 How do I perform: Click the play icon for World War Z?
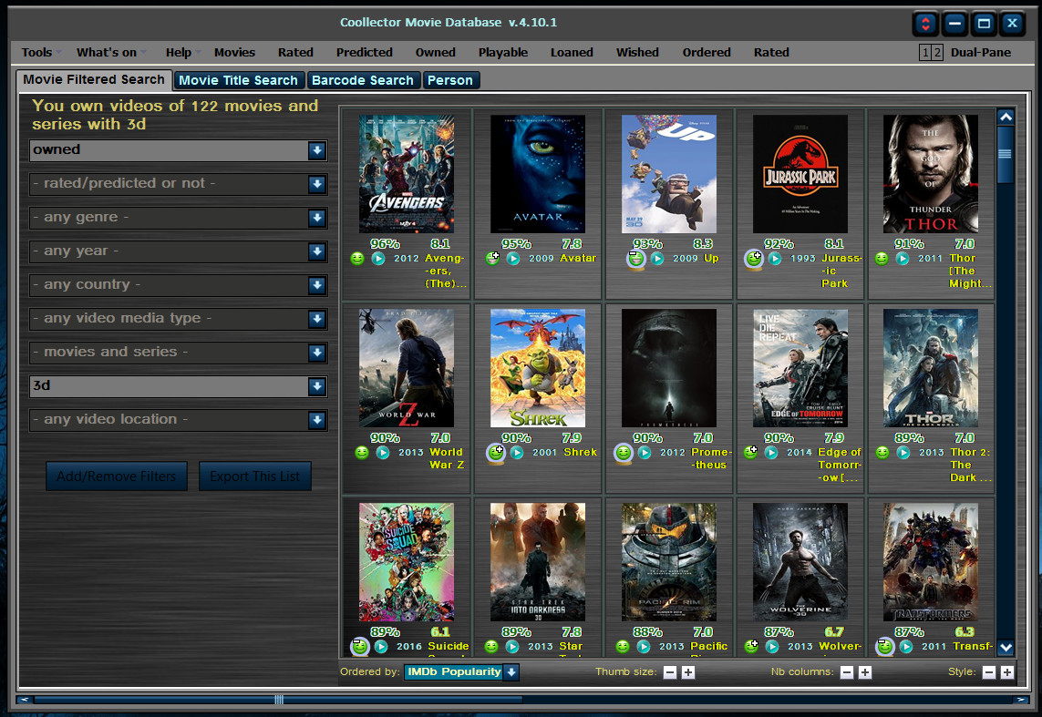(x=383, y=452)
